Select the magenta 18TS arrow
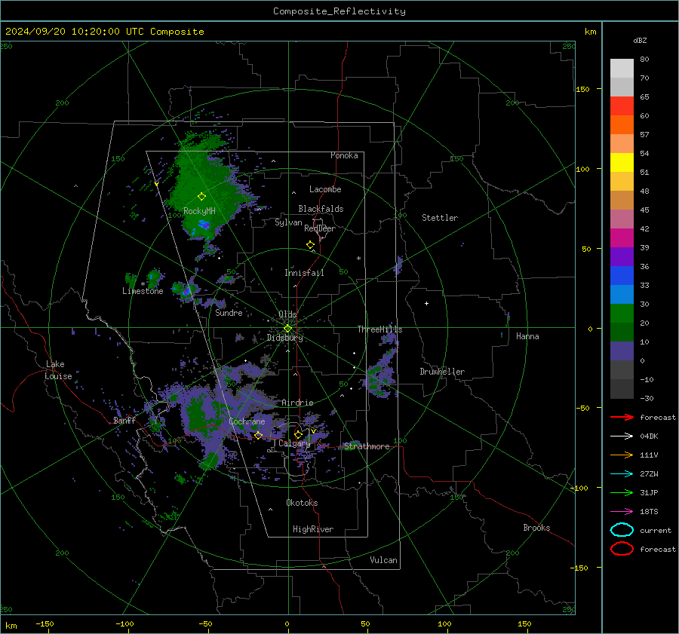 point(622,512)
